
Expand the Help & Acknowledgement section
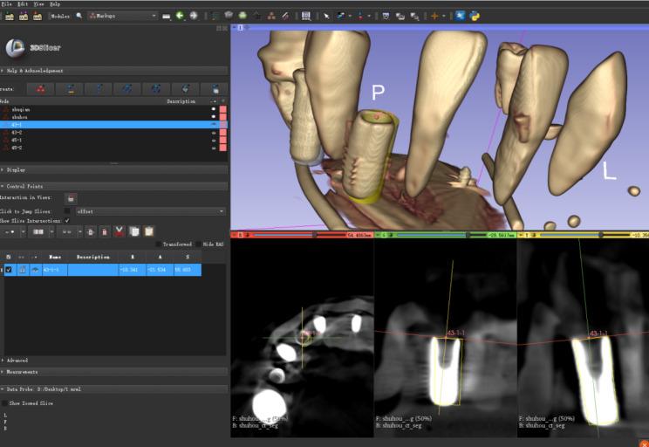point(113,71)
